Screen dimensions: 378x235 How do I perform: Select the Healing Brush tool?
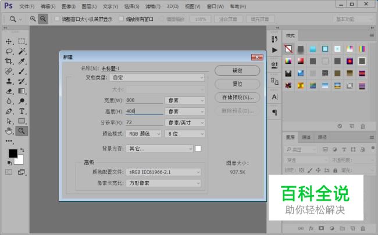(x=9, y=71)
